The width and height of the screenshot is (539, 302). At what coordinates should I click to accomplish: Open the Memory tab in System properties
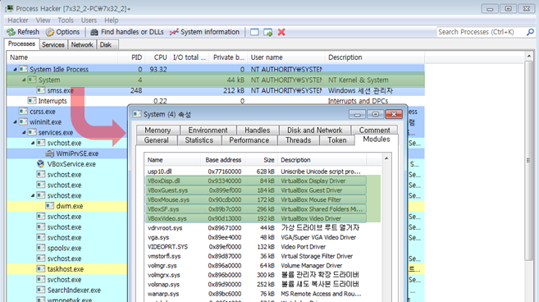(x=158, y=130)
